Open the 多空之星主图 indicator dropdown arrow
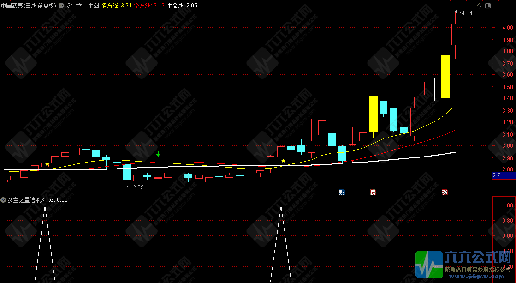The image size is (516, 283). coord(61,6)
